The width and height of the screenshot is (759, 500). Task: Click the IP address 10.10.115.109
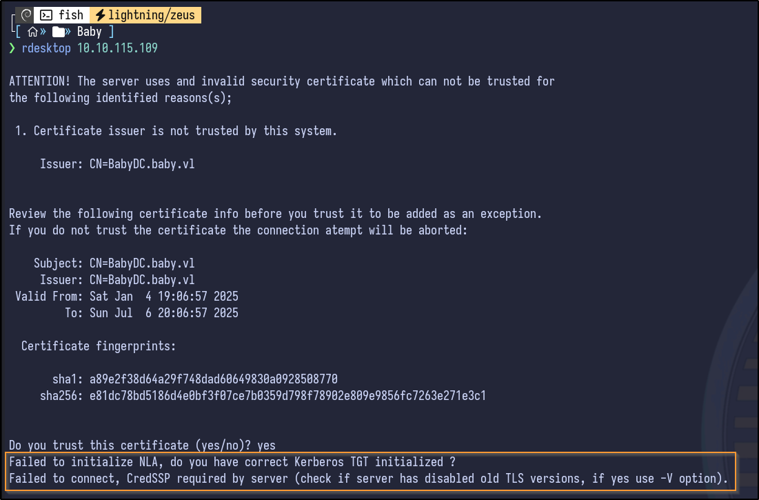click(x=117, y=48)
